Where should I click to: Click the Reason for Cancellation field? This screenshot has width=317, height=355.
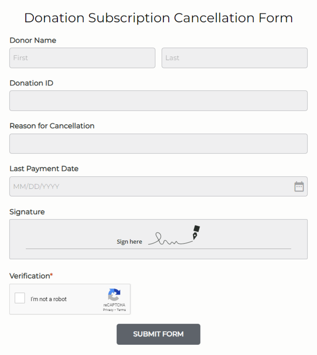point(158,144)
